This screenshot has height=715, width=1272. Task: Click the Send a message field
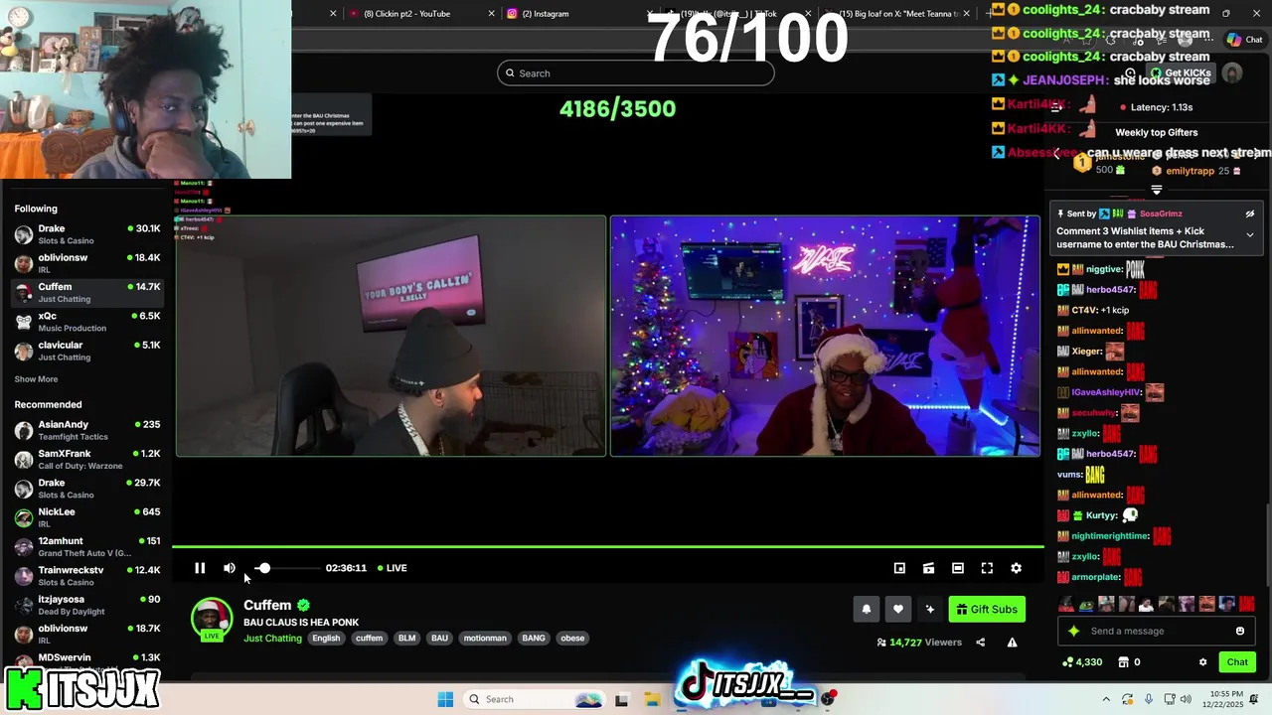pyautogui.click(x=1156, y=631)
